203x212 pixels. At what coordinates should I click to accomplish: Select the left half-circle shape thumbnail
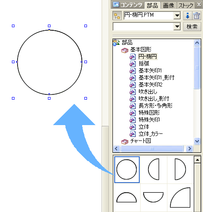click(154, 170)
